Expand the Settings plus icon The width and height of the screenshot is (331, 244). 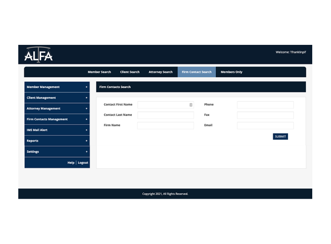[x=86, y=152]
